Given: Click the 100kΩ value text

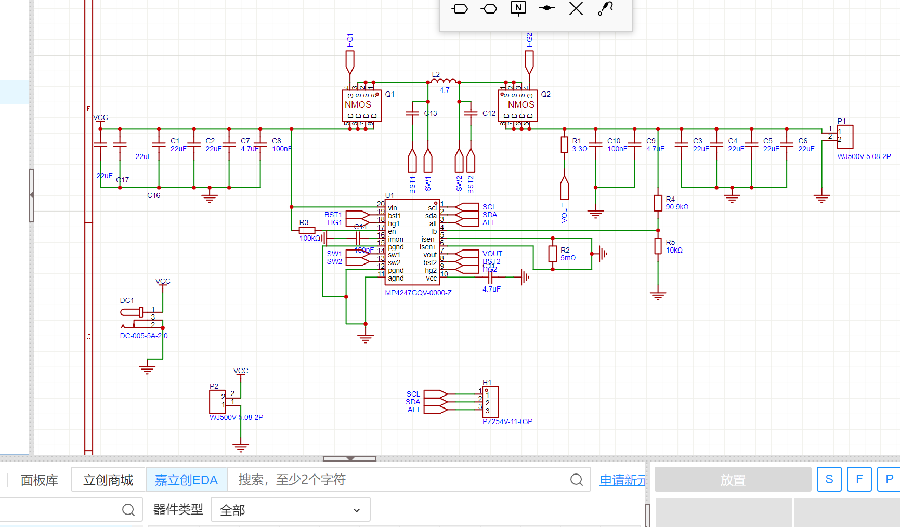Looking at the screenshot, I should (x=310, y=238).
